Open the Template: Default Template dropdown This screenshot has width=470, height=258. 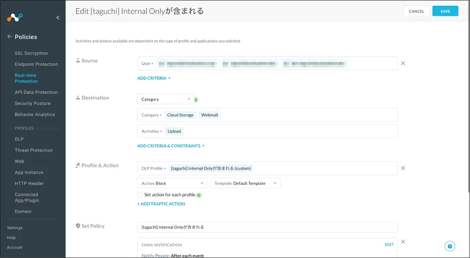click(245, 183)
